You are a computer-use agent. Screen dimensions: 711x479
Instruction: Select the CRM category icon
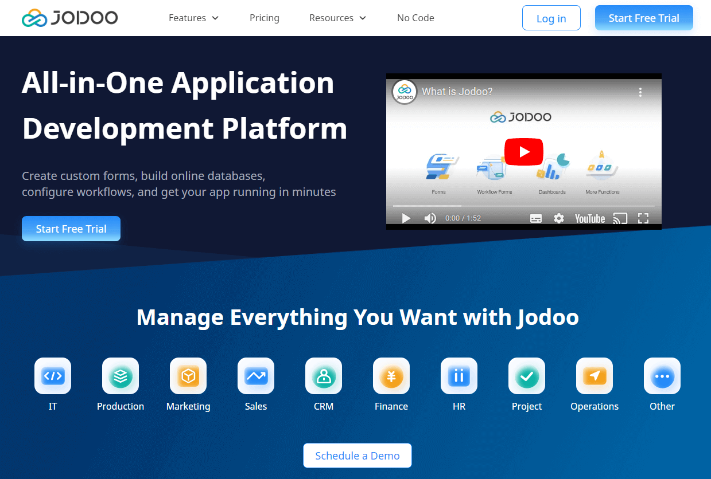tap(324, 376)
